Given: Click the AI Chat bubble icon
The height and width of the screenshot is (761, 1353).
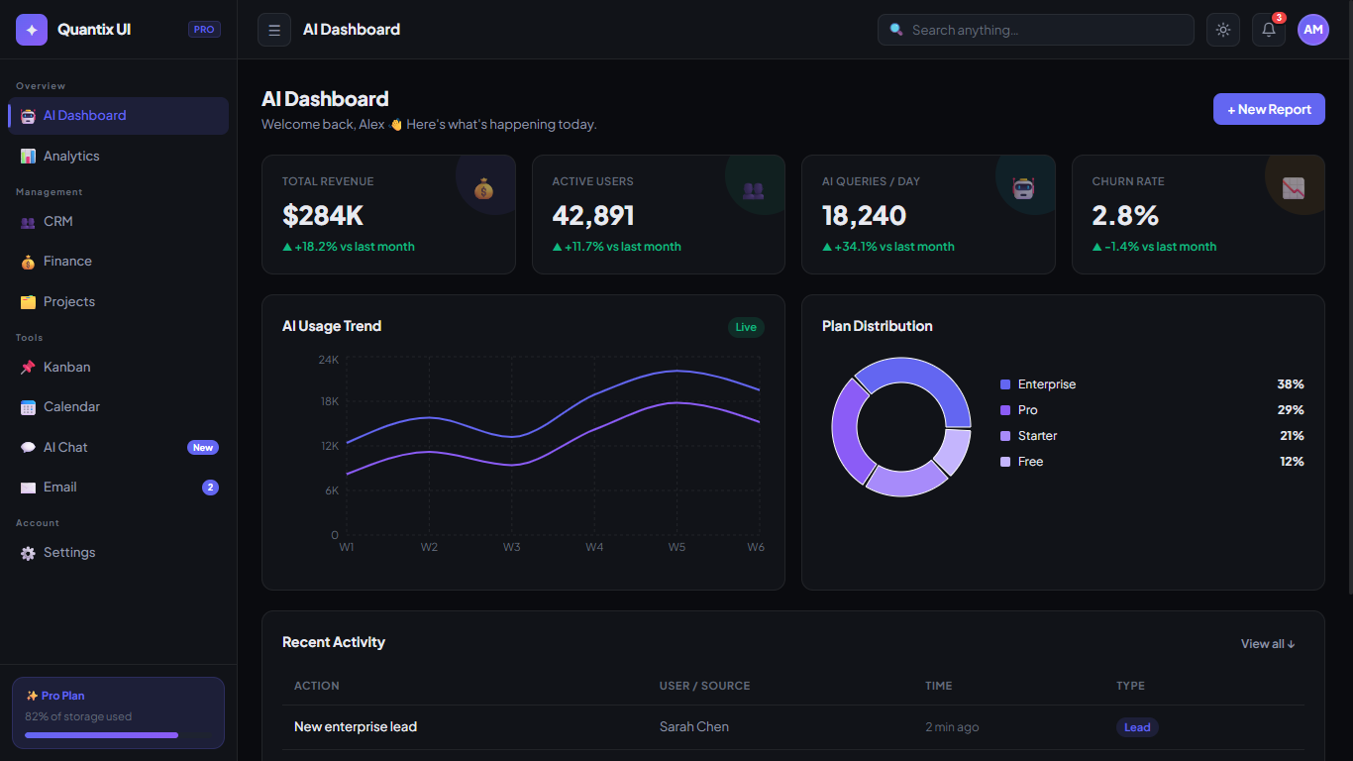Looking at the screenshot, I should click(29, 447).
